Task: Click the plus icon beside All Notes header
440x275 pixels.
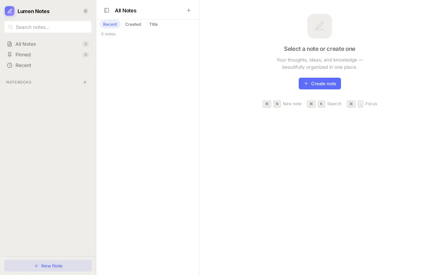Action: click(189, 10)
